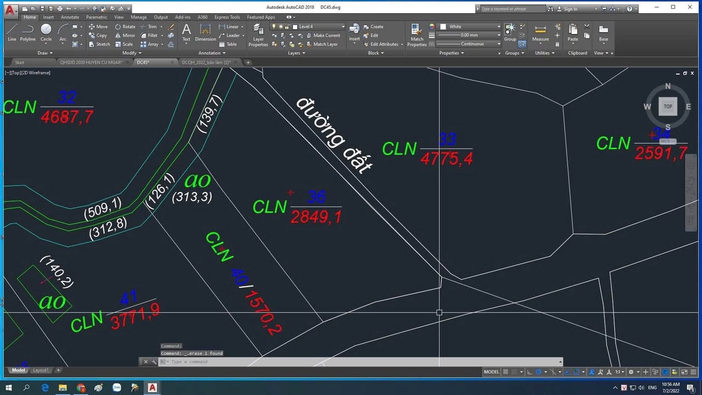702x395 pixels.
Task: Toggle grid display in status bar
Action: (506, 371)
